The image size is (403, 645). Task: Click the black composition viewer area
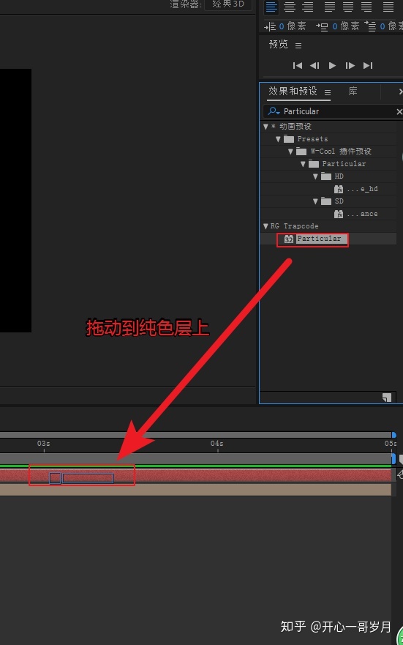coord(15,201)
